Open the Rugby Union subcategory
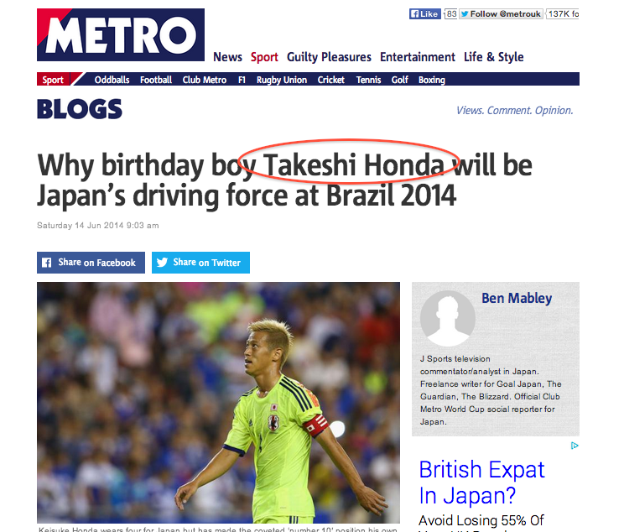The height and width of the screenshot is (532, 624). 282,80
